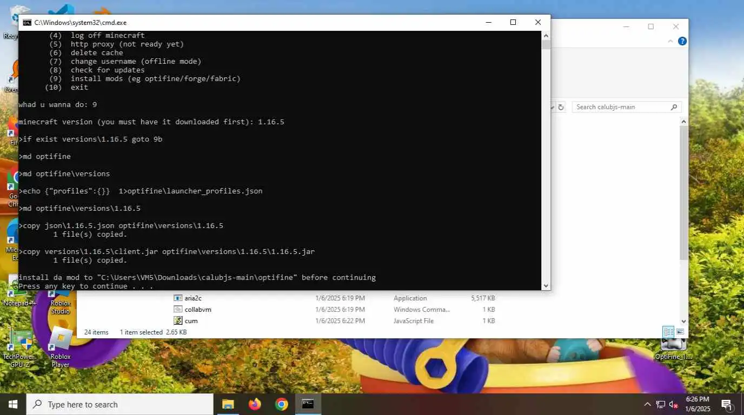Screen dimensions: 744x415
Task: Click the taskbar search box
Action: (119, 404)
